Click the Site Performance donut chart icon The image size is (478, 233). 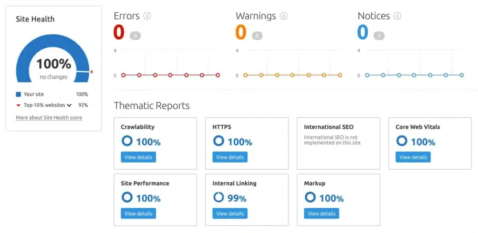(127, 197)
